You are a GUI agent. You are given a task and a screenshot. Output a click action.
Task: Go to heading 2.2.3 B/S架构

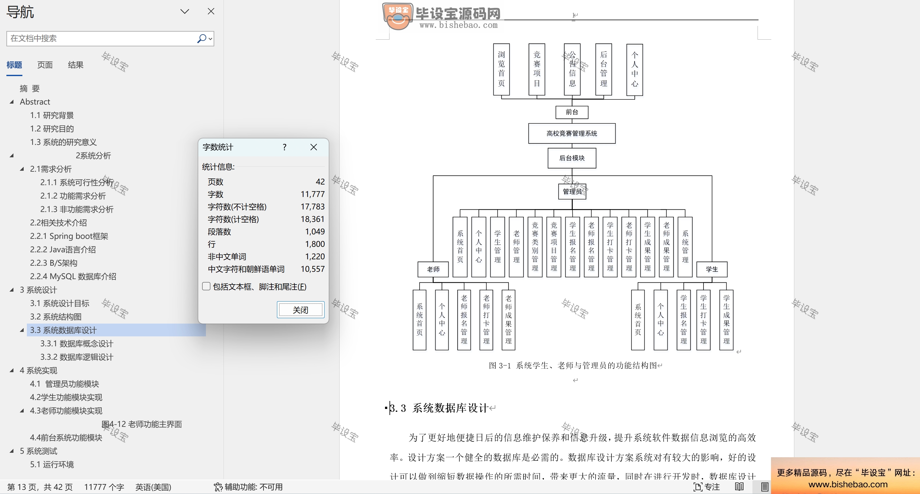coord(54,263)
